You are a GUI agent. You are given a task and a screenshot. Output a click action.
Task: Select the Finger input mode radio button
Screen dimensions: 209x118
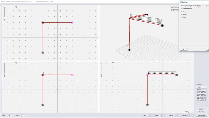point(182,14)
